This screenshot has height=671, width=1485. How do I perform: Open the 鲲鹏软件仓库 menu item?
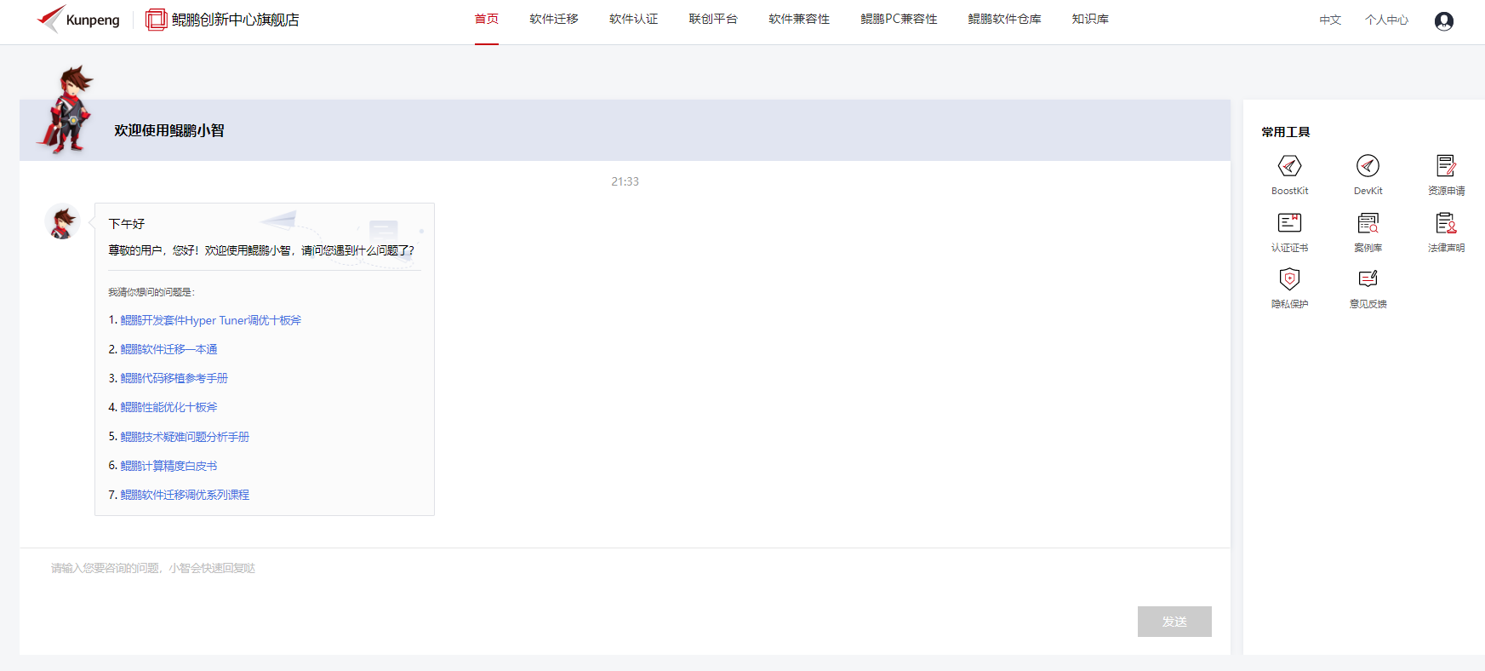[x=1004, y=20]
